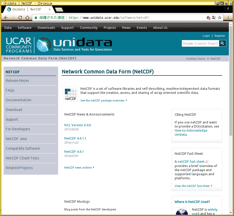Open the Downloads menu
The image size is (234, 216).
click(46, 28)
